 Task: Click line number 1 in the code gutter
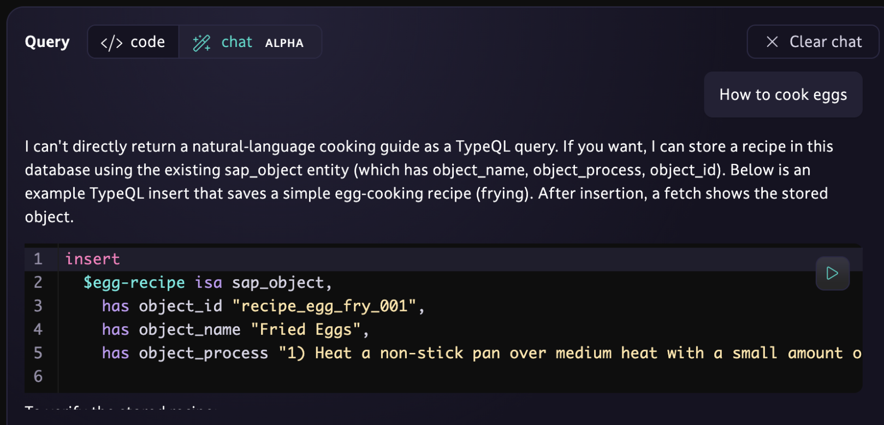coord(38,259)
